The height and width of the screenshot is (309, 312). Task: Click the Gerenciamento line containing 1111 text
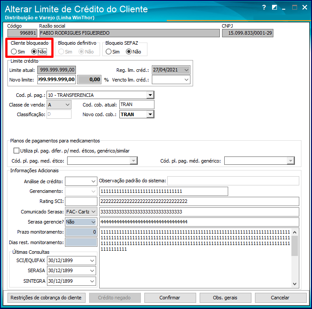(164, 191)
